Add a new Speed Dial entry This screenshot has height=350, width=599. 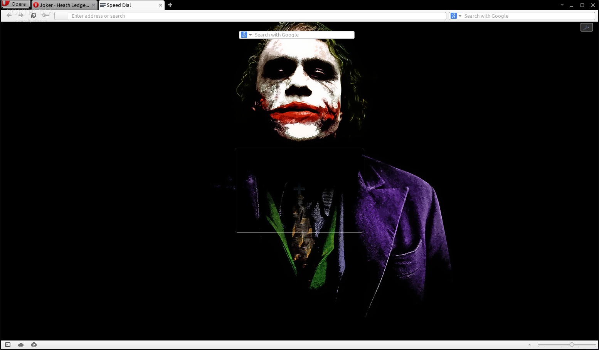tap(299, 190)
